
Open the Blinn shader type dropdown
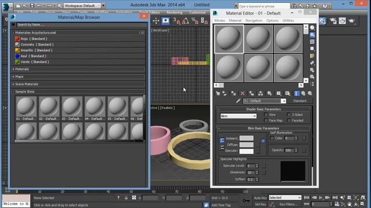[238, 116]
